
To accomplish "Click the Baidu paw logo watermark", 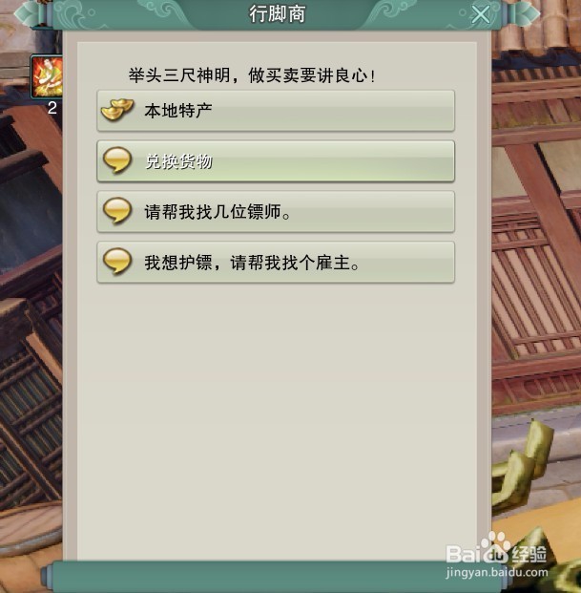I will [x=495, y=547].
